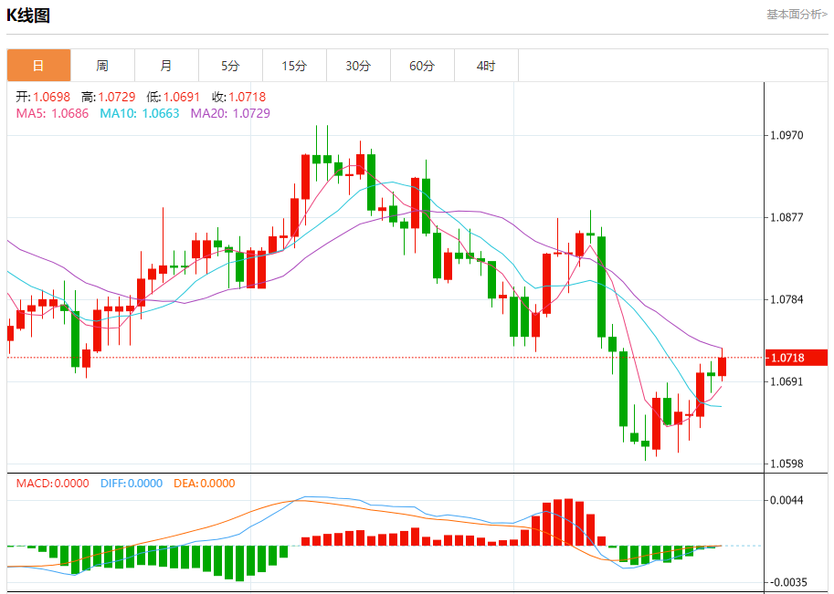
Task: Click the 1.0784 price axis label
Action: [x=786, y=299]
